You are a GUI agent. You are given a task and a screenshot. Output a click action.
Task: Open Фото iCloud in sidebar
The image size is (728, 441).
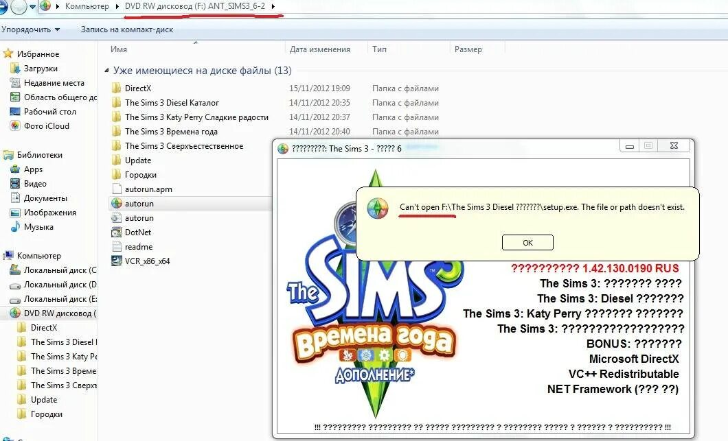coord(47,126)
